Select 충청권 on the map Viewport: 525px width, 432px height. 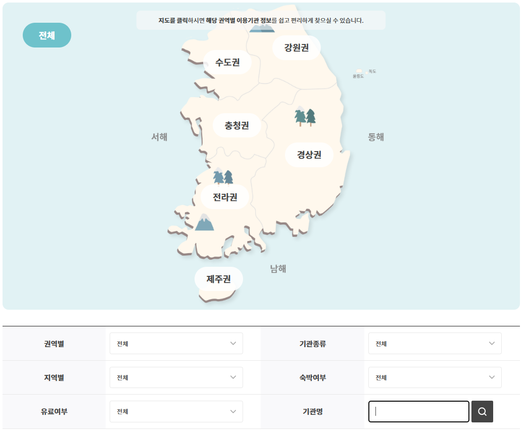pyautogui.click(x=236, y=125)
